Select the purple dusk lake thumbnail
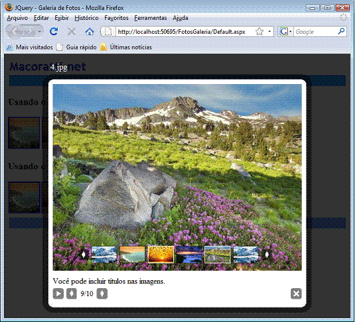The width and height of the screenshot is (355, 322). [189, 254]
